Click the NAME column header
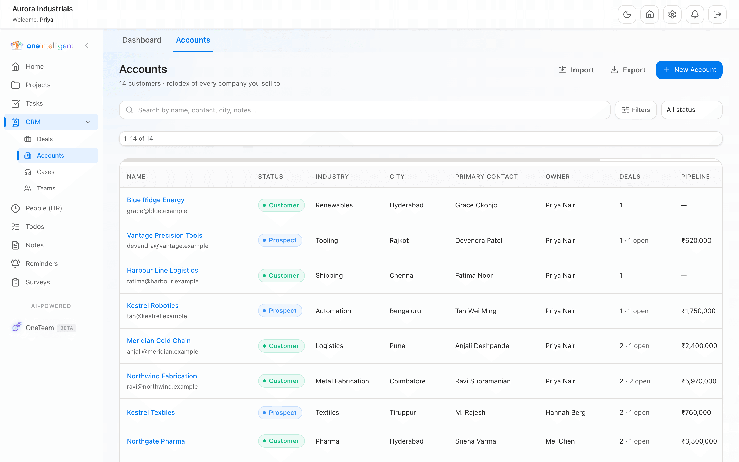The image size is (739, 462). coord(136,177)
